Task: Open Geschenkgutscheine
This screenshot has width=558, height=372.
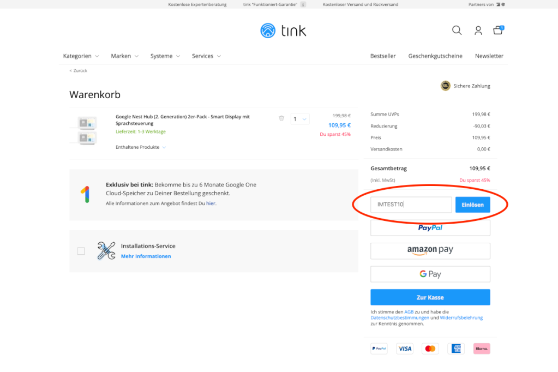Action: (435, 56)
